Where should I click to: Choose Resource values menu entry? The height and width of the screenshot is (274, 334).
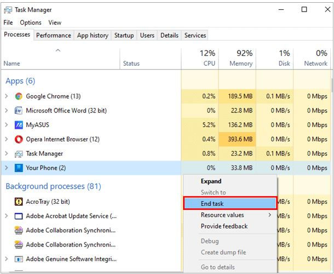coord(230,215)
